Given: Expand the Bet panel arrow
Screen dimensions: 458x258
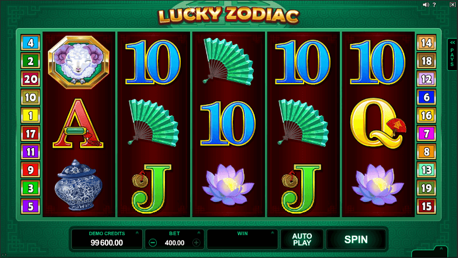Looking at the screenshot, I should (199, 233).
